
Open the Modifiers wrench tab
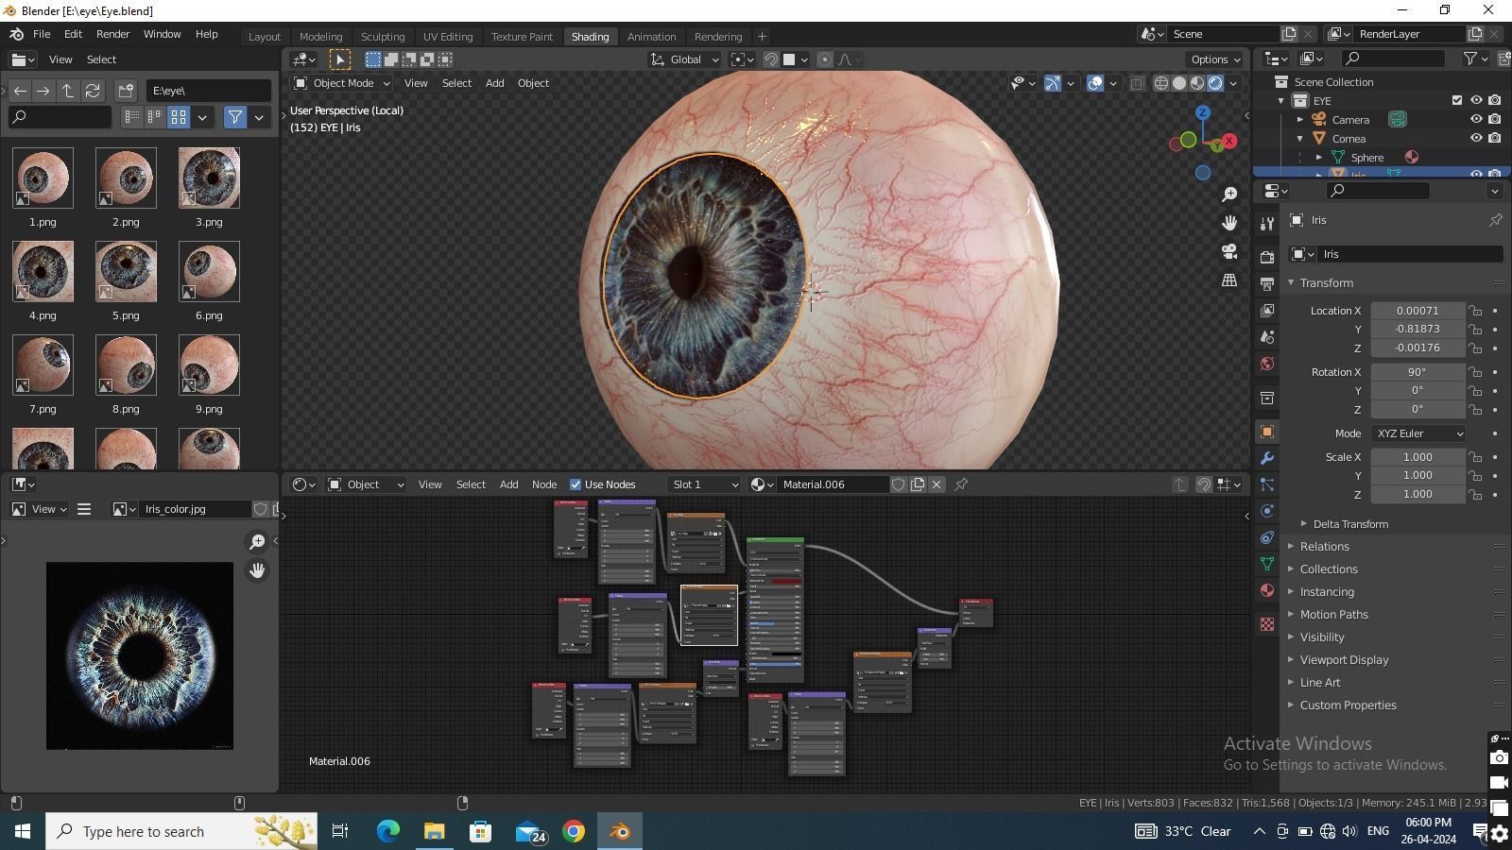1267,458
